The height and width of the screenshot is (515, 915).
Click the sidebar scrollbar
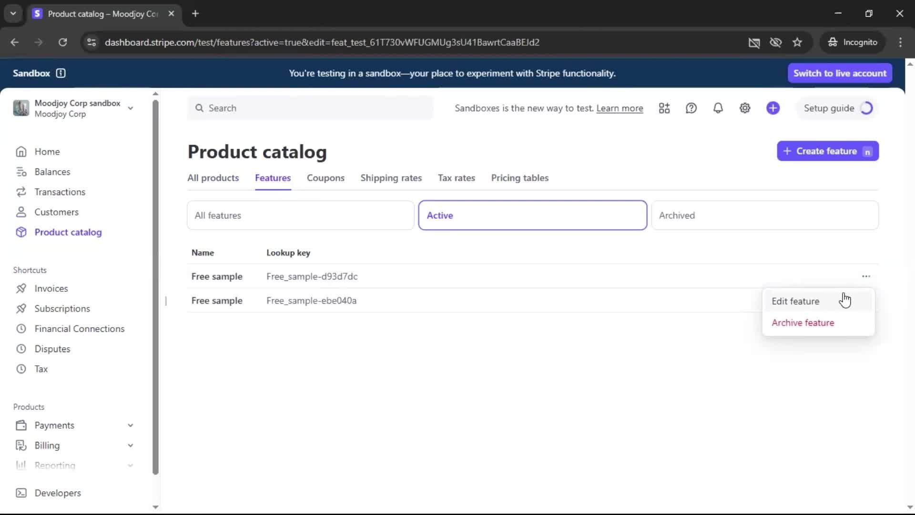click(155, 287)
